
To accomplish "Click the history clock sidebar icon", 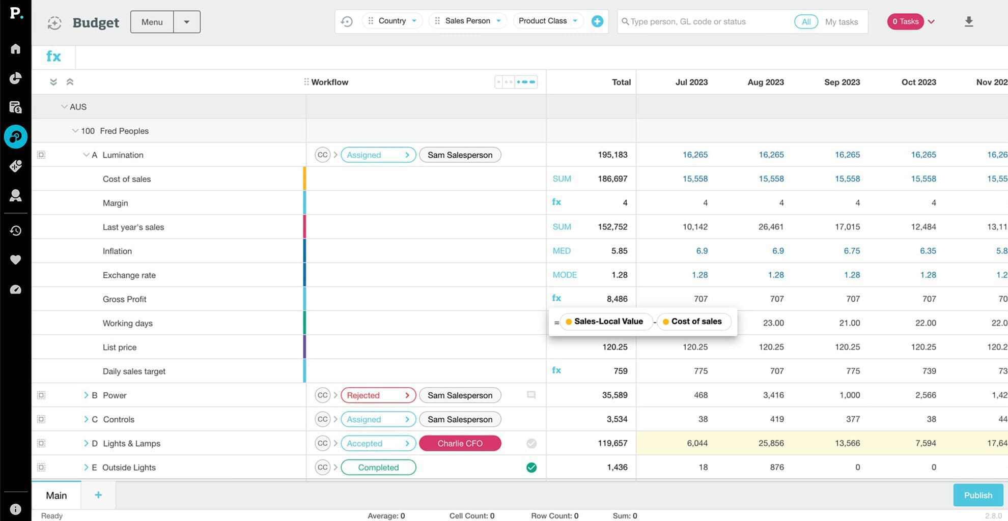I will [x=15, y=230].
